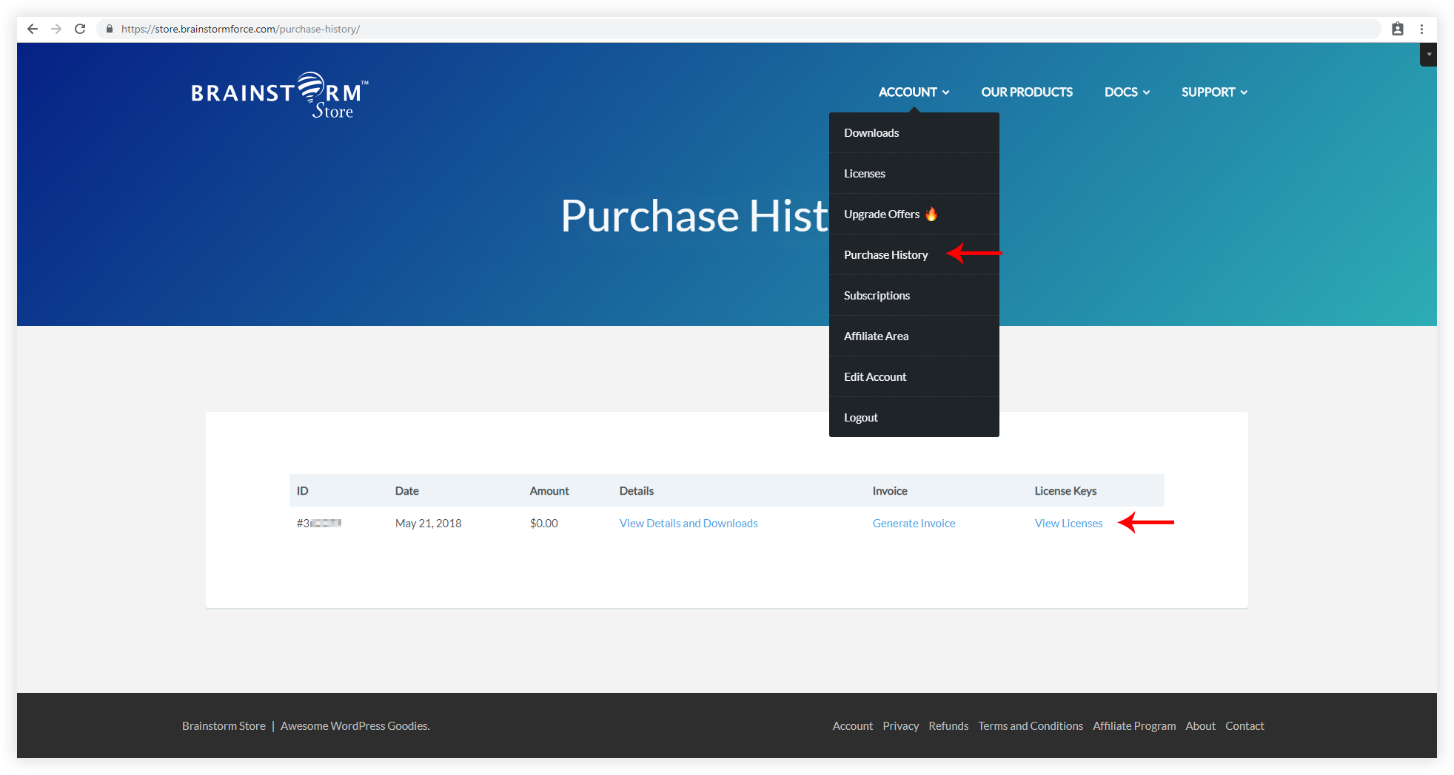Image resolution: width=1454 pixels, height=775 pixels.
Task: Open View Details and Downloads link
Action: point(689,524)
